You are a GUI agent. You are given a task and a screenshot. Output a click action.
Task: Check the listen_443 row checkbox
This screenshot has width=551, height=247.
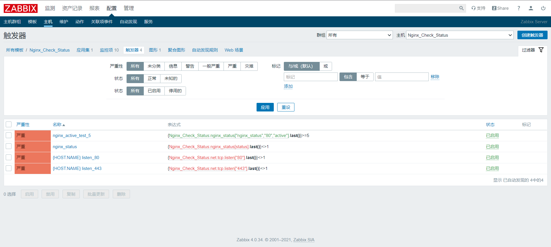pos(9,168)
